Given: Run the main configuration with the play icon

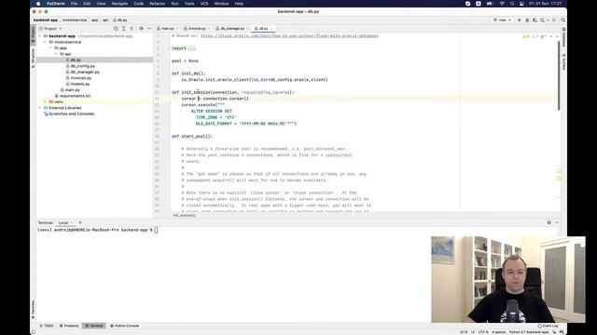Looking at the screenshot, I should point(519,20).
